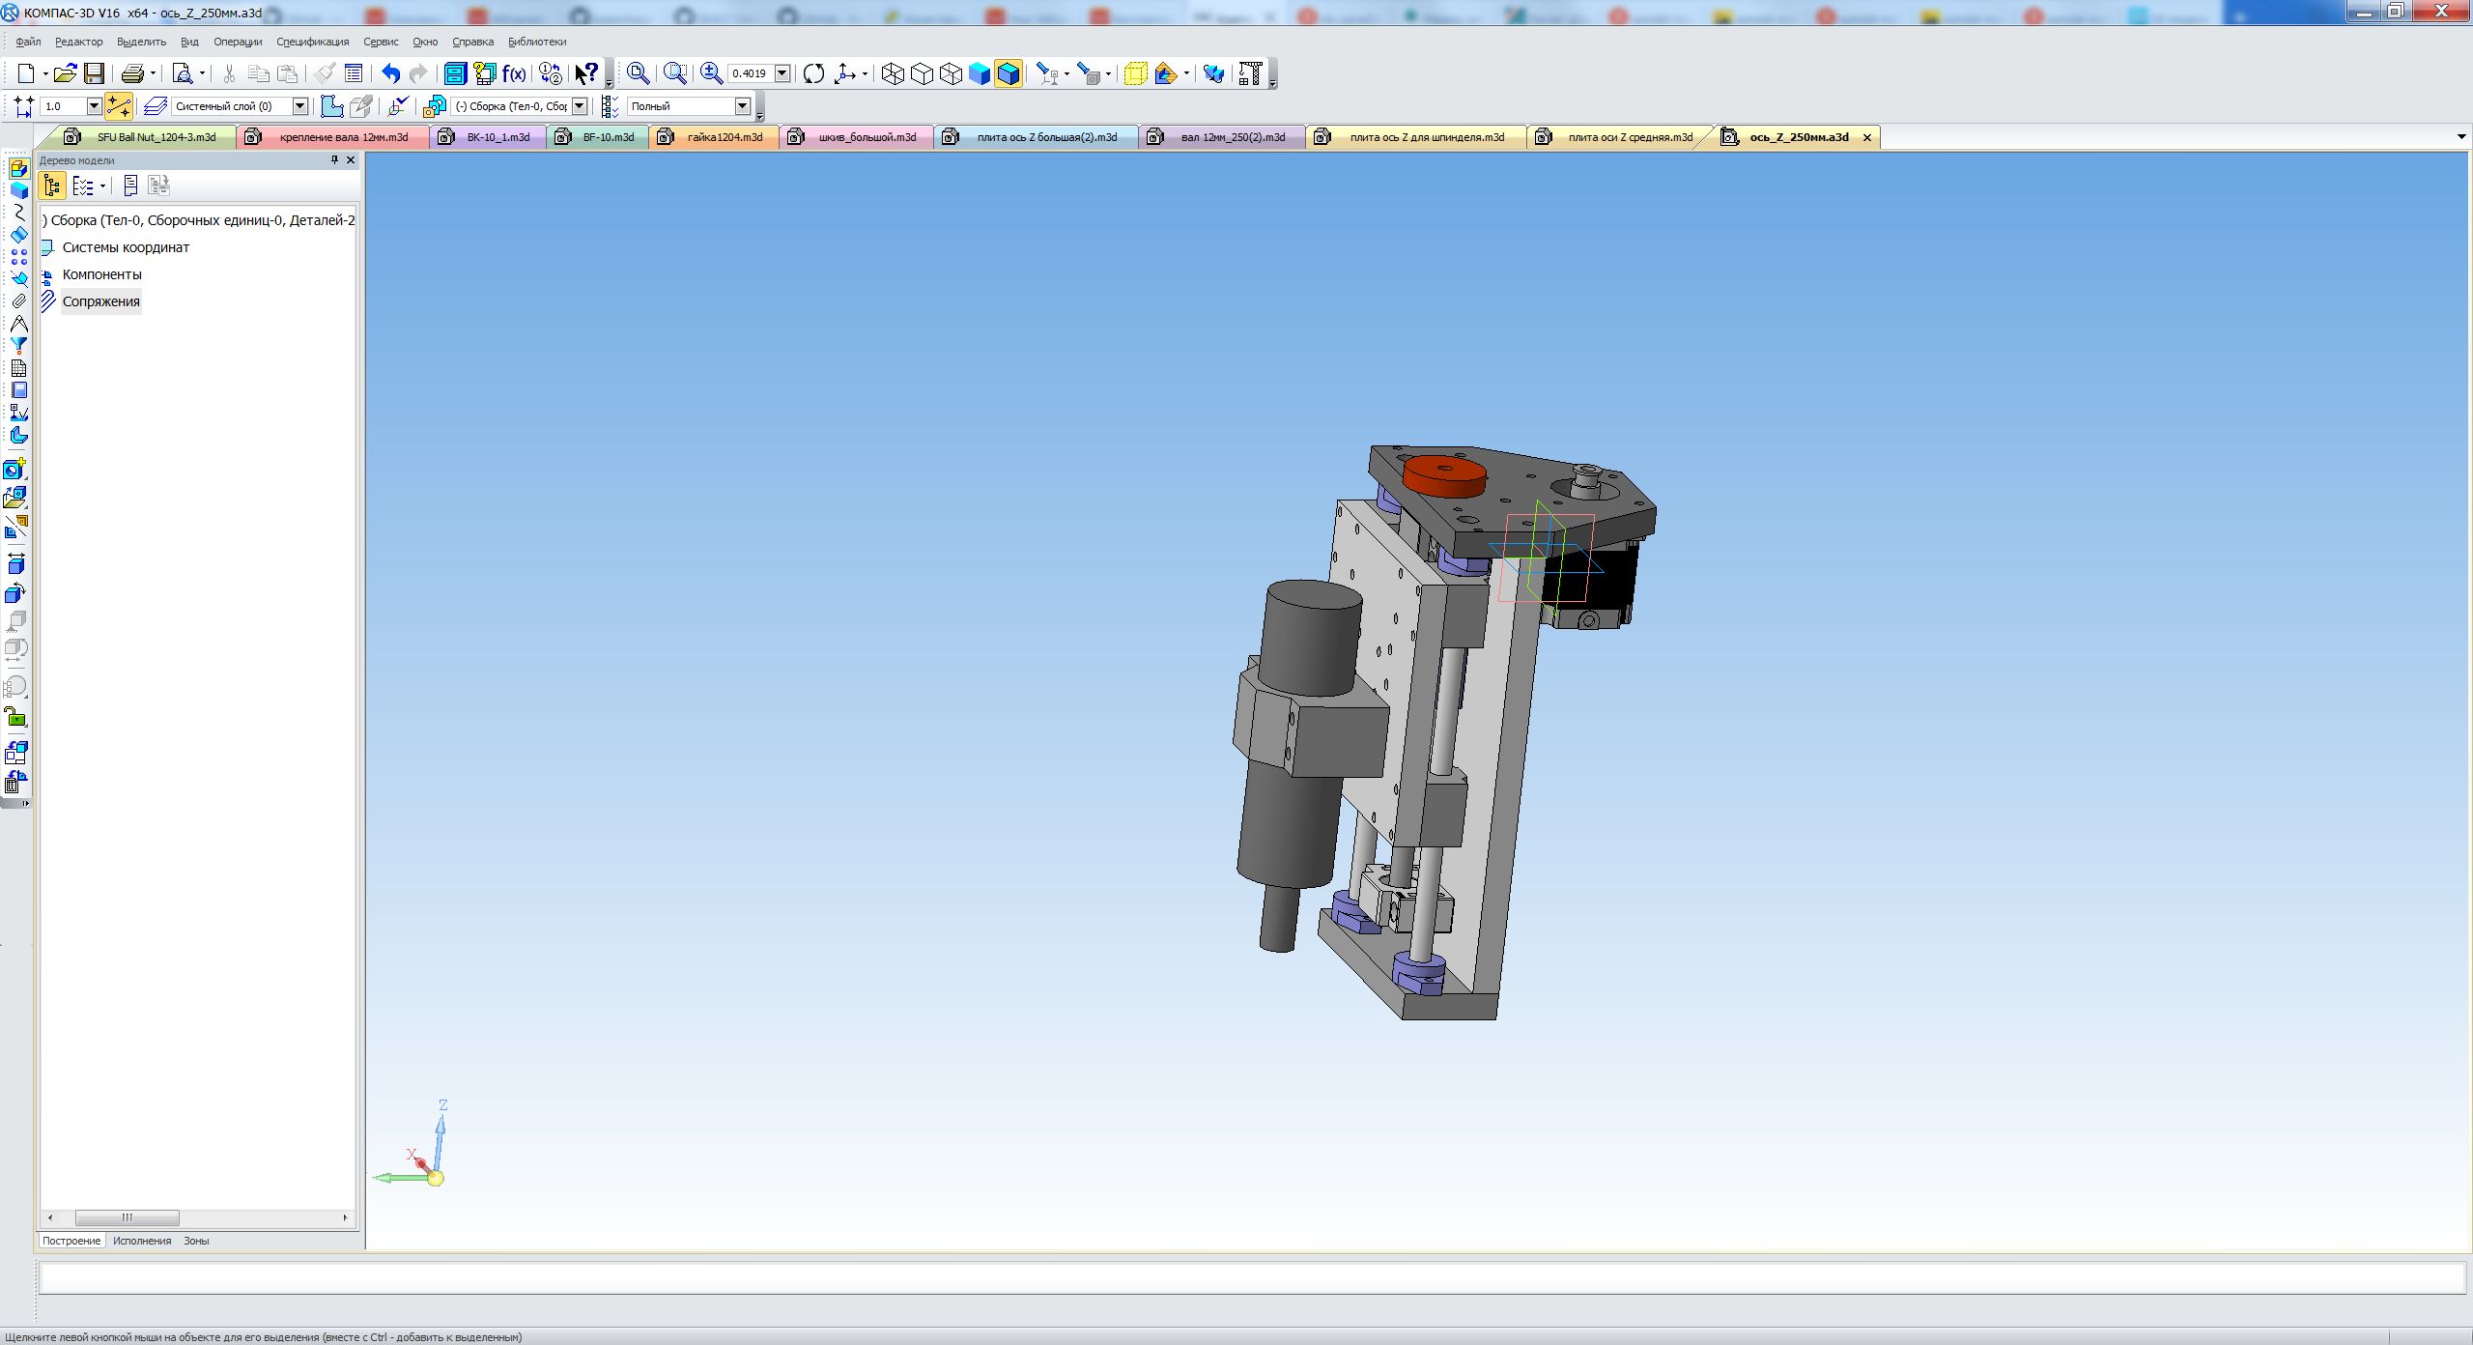The image size is (2473, 1345).
Task: Click the Rebuild model circular arrows icon
Action: [813, 73]
